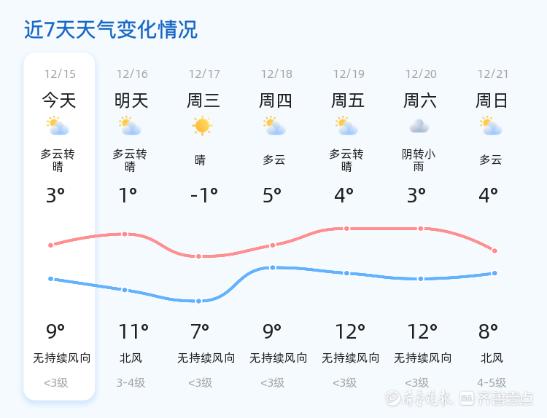Screen dimensions: 547x418
Task: Click the sunny icon for 周三
Action: click(x=202, y=126)
